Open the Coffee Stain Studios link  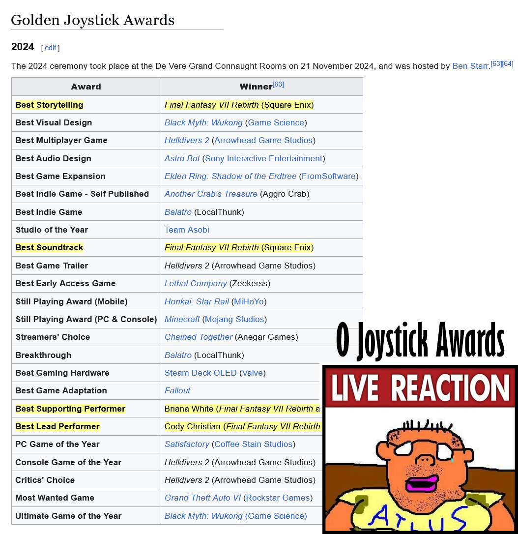tap(253, 444)
